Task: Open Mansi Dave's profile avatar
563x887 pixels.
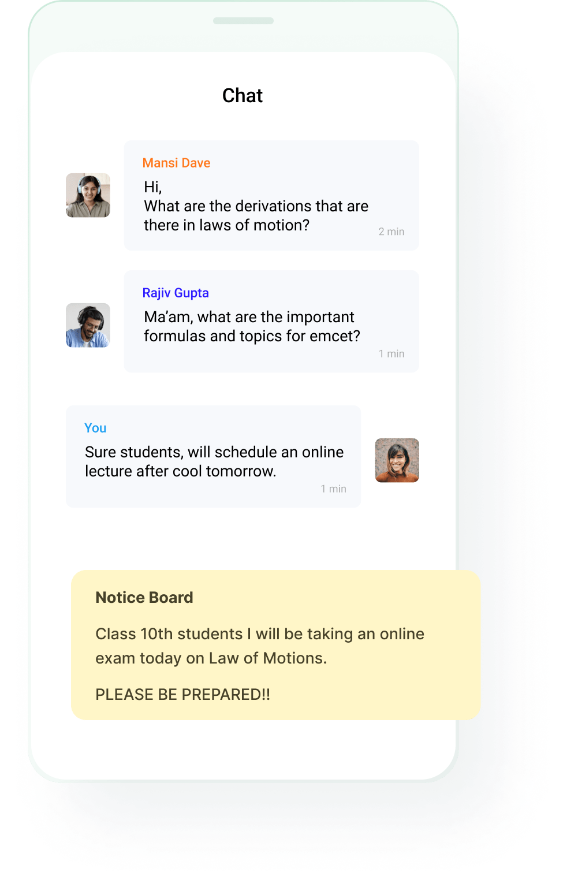Action: (x=88, y=195)
